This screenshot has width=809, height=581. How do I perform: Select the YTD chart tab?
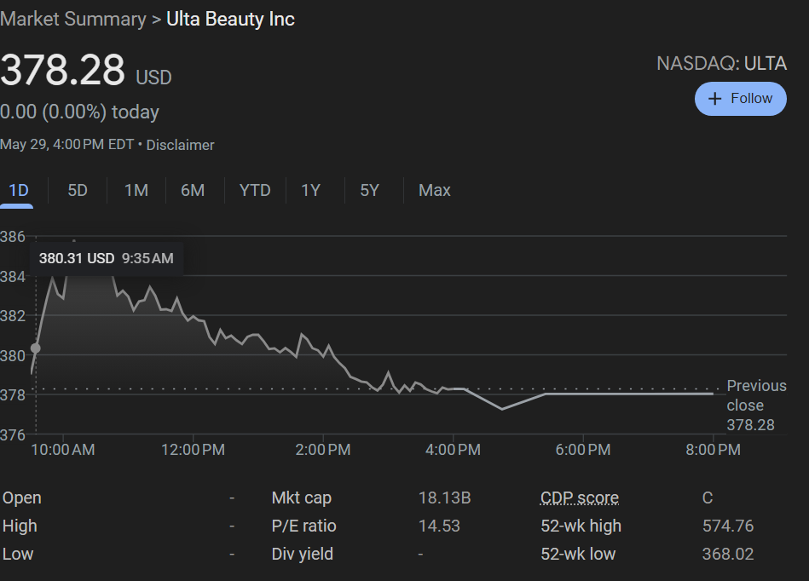point(255,190)
